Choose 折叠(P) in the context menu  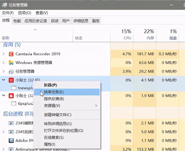tap(67, 85)
